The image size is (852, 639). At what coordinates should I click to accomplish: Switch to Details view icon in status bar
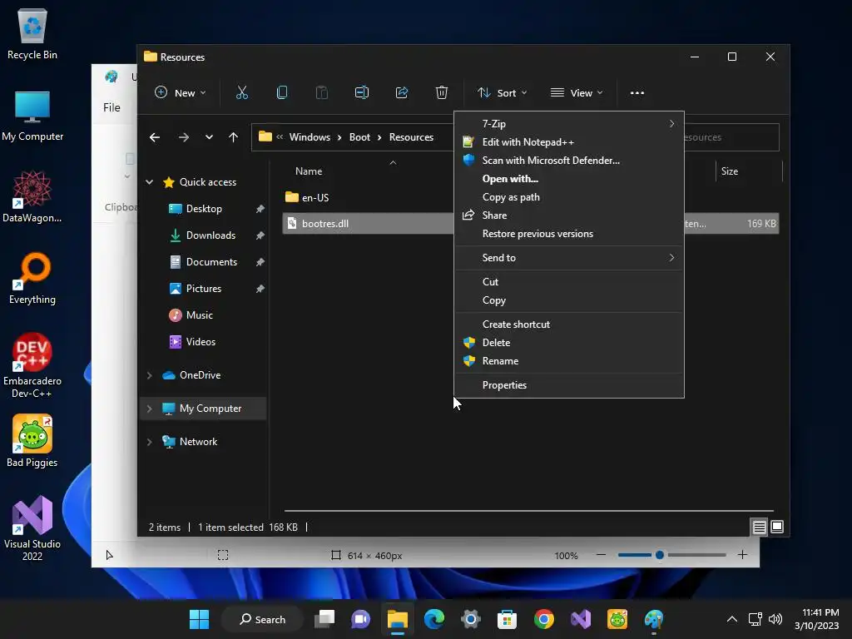pos(759,527)
